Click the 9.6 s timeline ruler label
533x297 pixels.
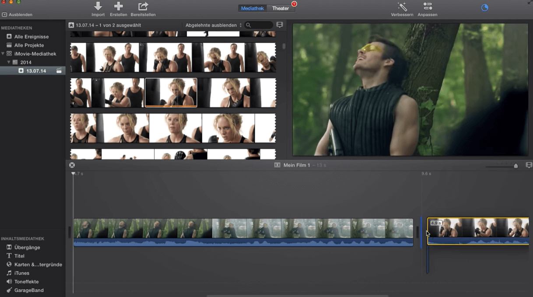click(426, 174)
